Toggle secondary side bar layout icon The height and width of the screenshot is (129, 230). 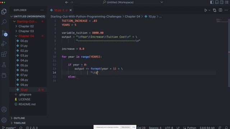pyautogui.click(x=222, y=2)
